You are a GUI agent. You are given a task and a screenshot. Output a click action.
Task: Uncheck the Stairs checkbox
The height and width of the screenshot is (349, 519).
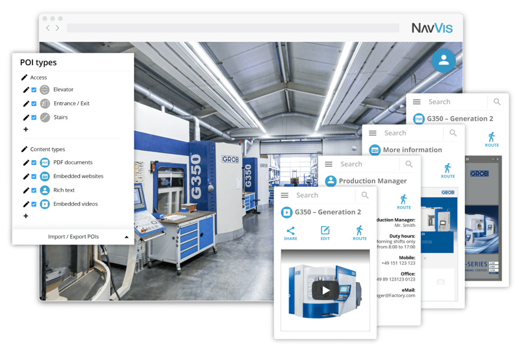34,118
